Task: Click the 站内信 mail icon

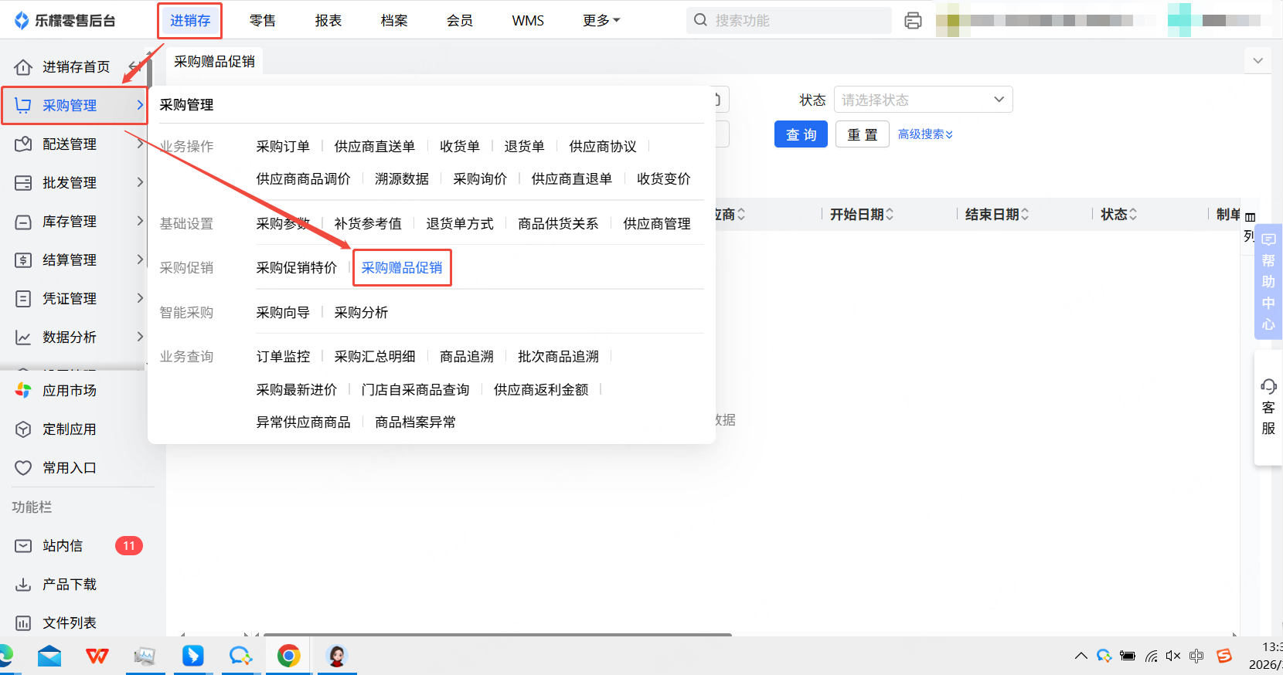Action: tap(23, 545)
